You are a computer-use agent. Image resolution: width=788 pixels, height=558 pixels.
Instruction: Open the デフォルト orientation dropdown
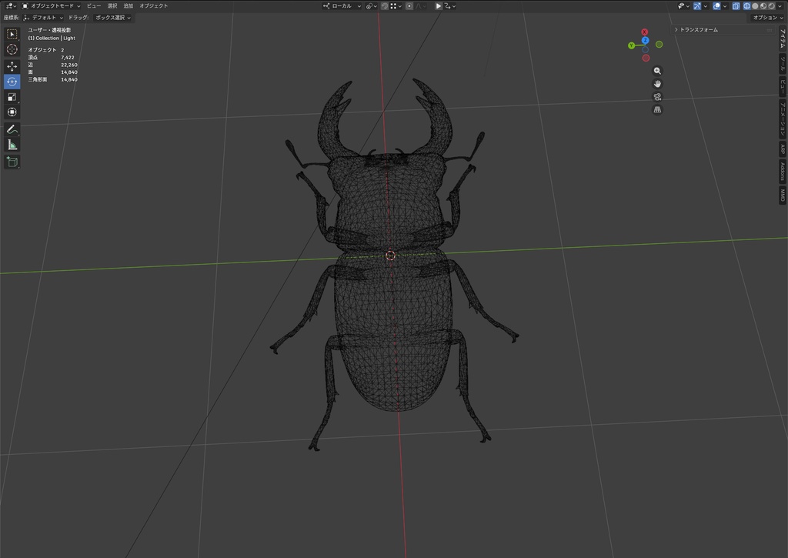tap(43, 18)
